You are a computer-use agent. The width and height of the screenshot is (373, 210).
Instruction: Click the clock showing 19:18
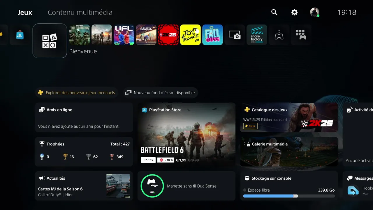click(x=347, y=12)
